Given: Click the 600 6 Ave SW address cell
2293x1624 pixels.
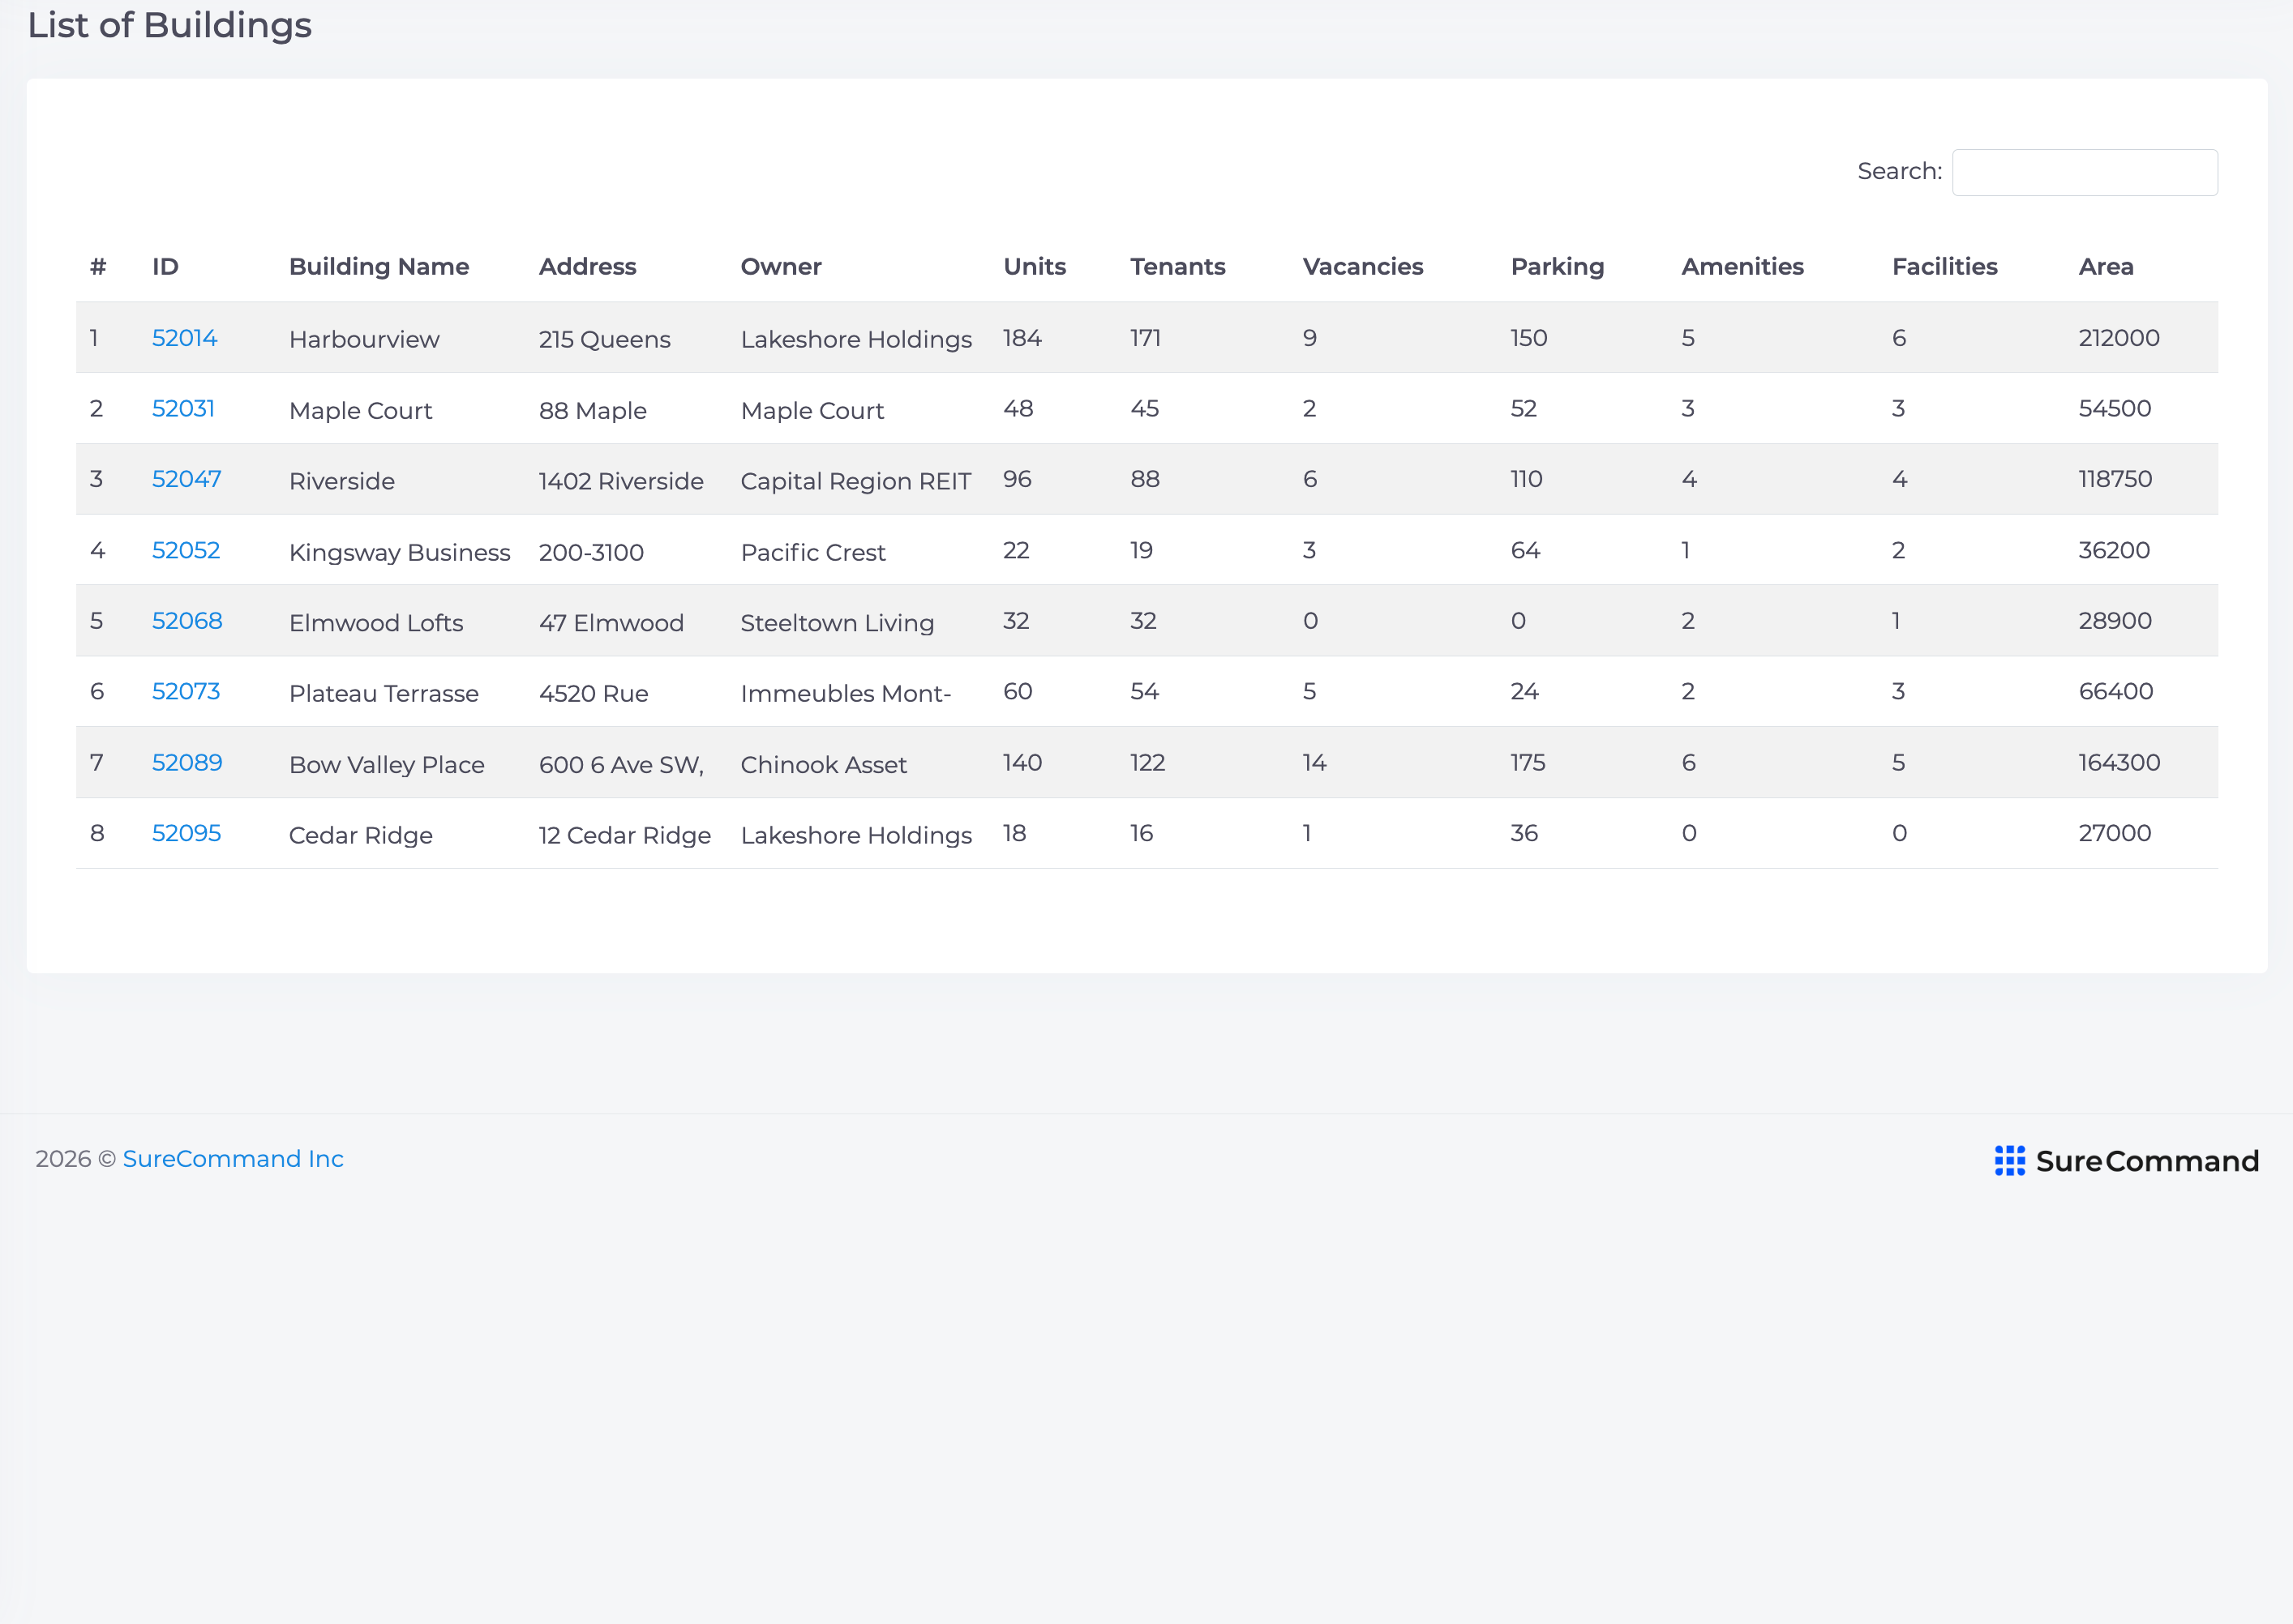Looking at the screenshot, I should pos(621,764).
